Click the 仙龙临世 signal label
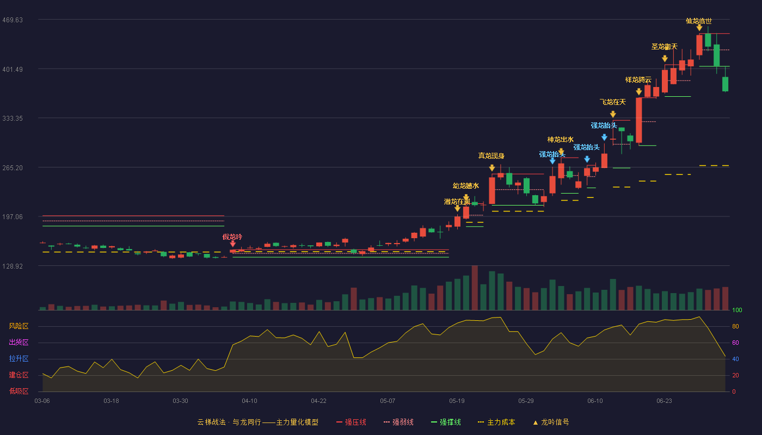 (x=699, y=21)
